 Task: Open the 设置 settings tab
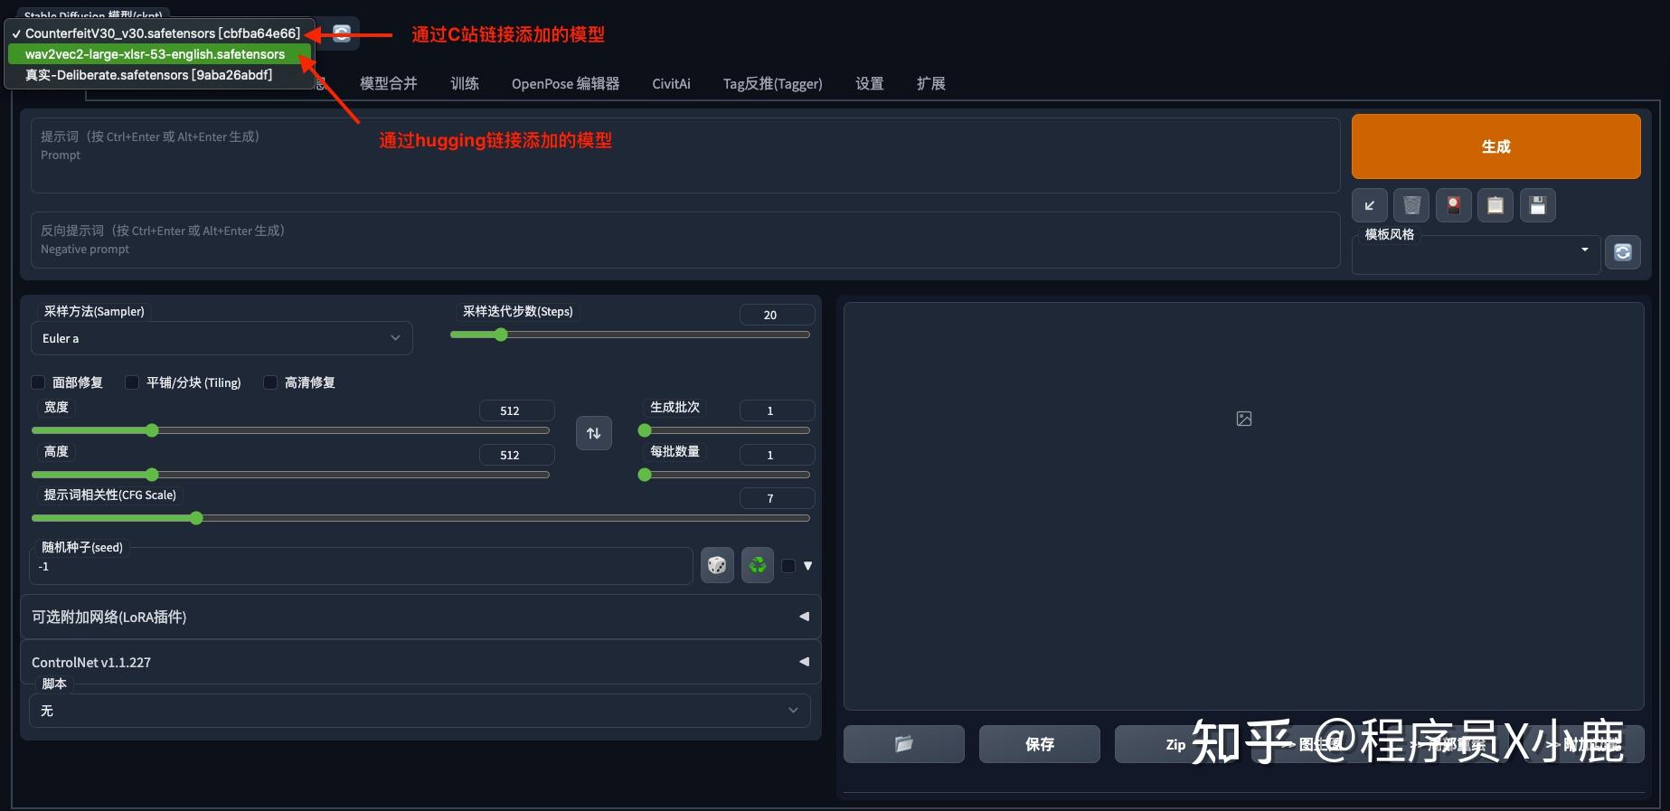coord(870,83)
